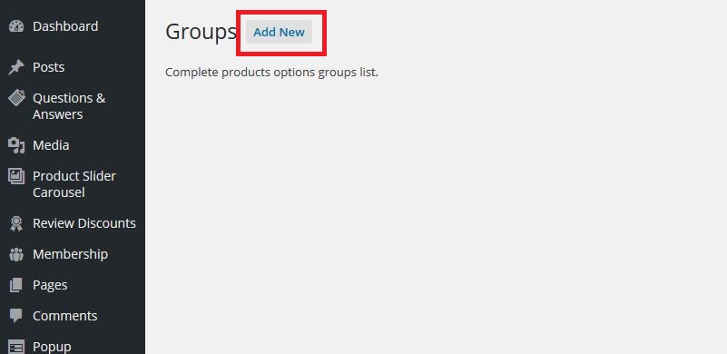This screenshot has height=354, width=727.
Task: Select the Media menu label
Action: coord(51,145)
